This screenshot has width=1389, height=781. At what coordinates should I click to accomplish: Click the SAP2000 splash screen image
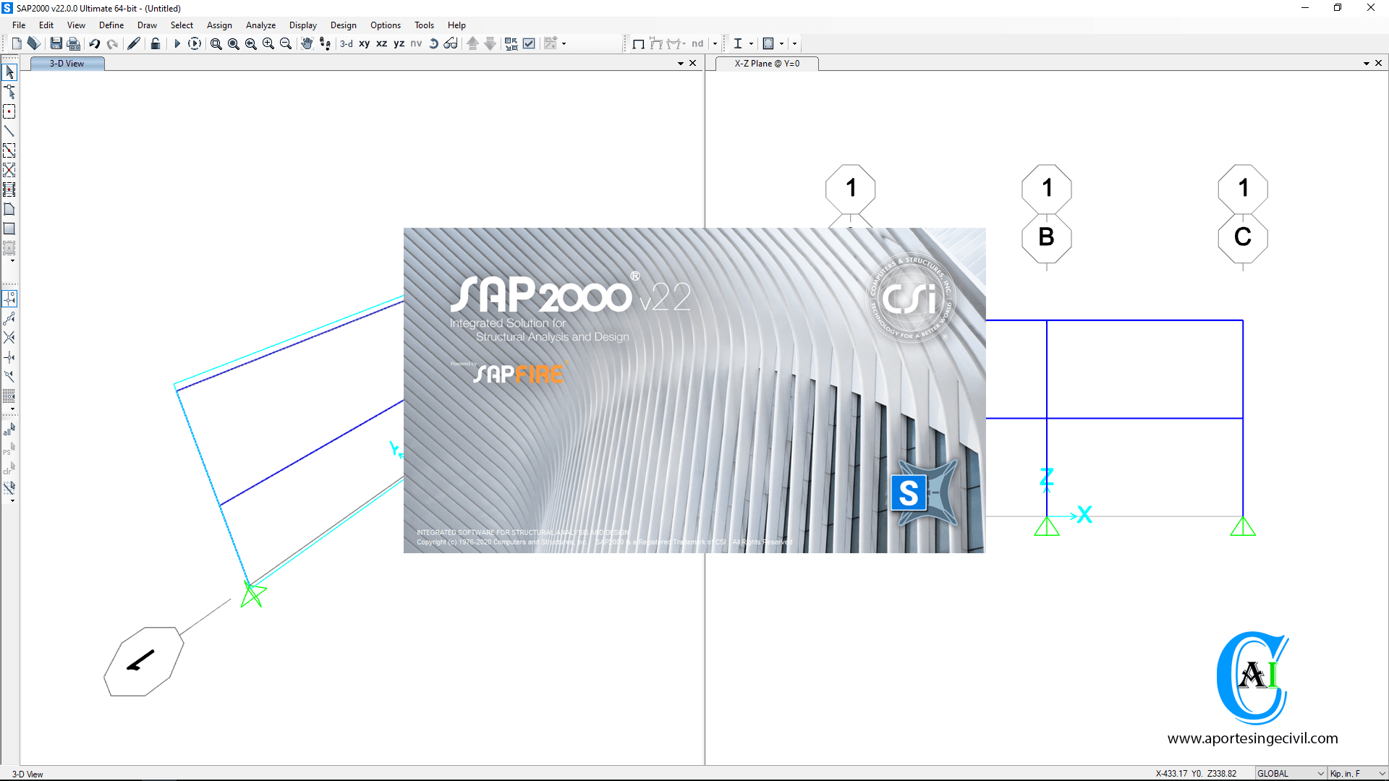tap(694, 390)
